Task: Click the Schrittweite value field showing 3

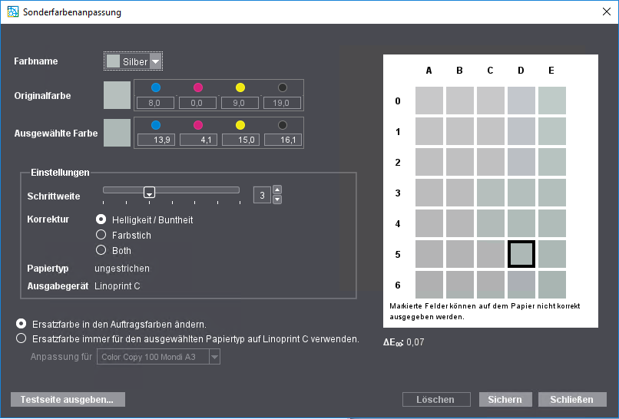Action: click(262, 195)
